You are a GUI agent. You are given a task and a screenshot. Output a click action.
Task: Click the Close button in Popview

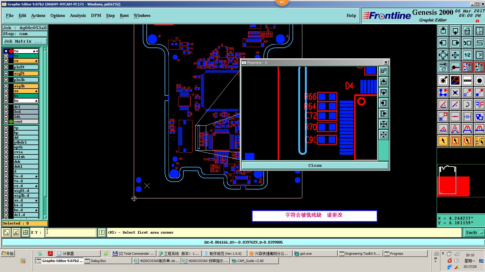tap(315, 166)
